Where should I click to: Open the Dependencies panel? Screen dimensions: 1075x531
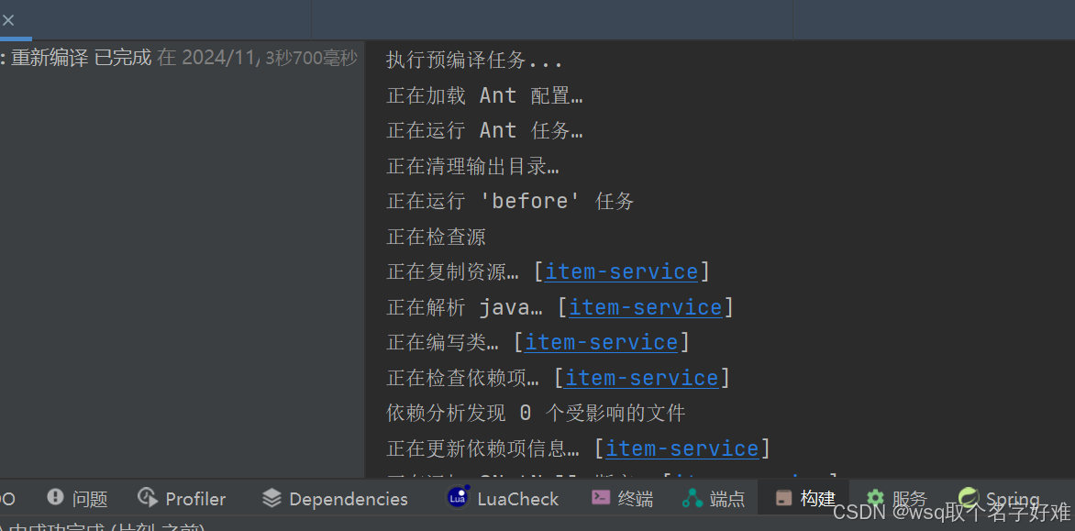tap(348, 498)
